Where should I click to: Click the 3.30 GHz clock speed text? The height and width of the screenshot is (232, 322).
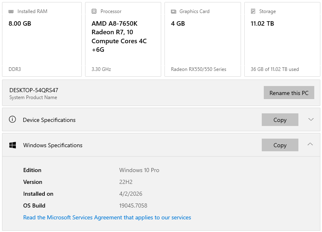(x=101, y=69)
